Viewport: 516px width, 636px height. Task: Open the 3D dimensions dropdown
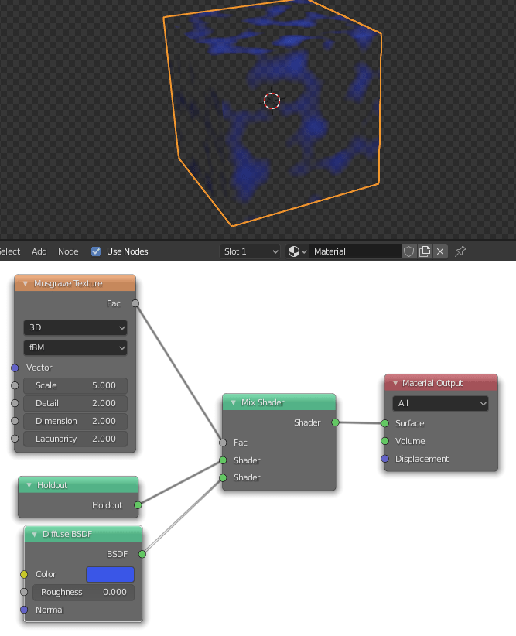click(76, 328)
